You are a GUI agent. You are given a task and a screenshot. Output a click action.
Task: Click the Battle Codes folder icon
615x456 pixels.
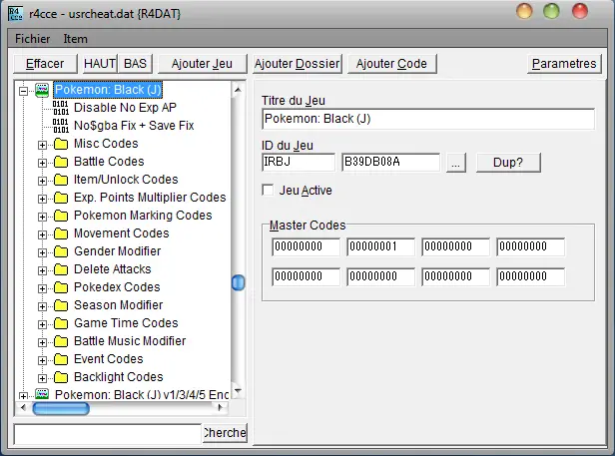61,162
